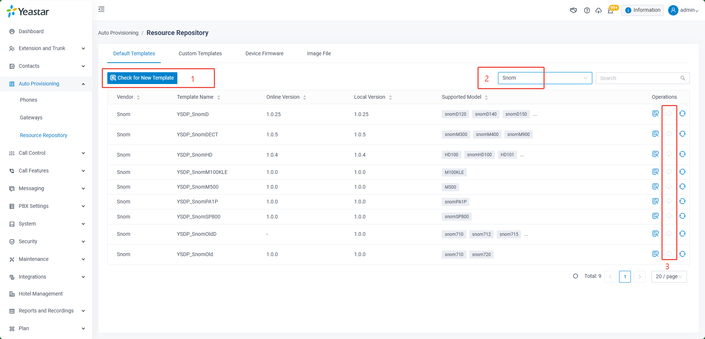View details icon for YSDP_SnomSP800
This screenshot has height=339, width=705.
656,216
